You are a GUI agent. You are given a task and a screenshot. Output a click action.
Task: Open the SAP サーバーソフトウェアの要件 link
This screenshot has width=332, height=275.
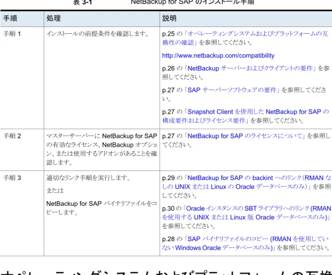[x=233, y=90]
